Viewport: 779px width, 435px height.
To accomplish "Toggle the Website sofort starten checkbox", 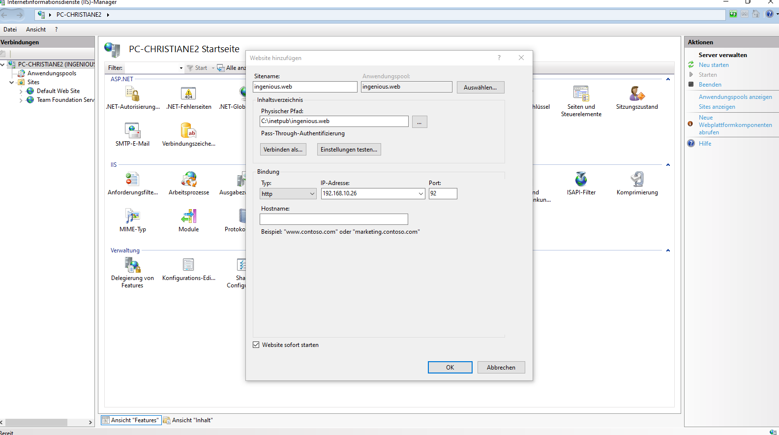I will pyautogui.click(x=256, y=345).
